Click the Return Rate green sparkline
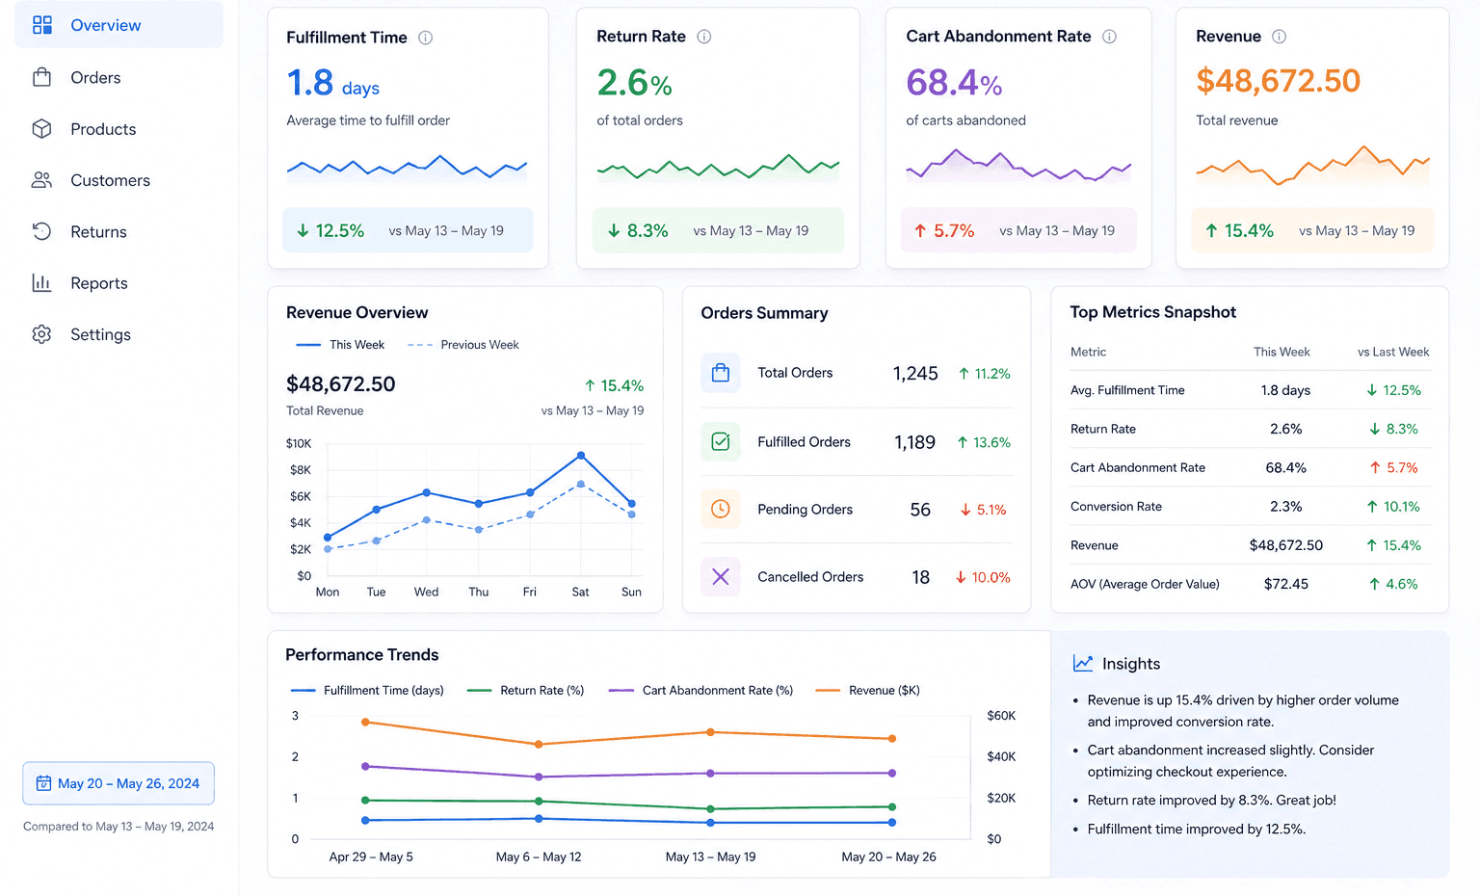The image size is (1480, 896). coord(718,169)
